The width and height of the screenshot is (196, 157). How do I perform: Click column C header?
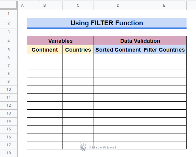click(x=78, y=5)
